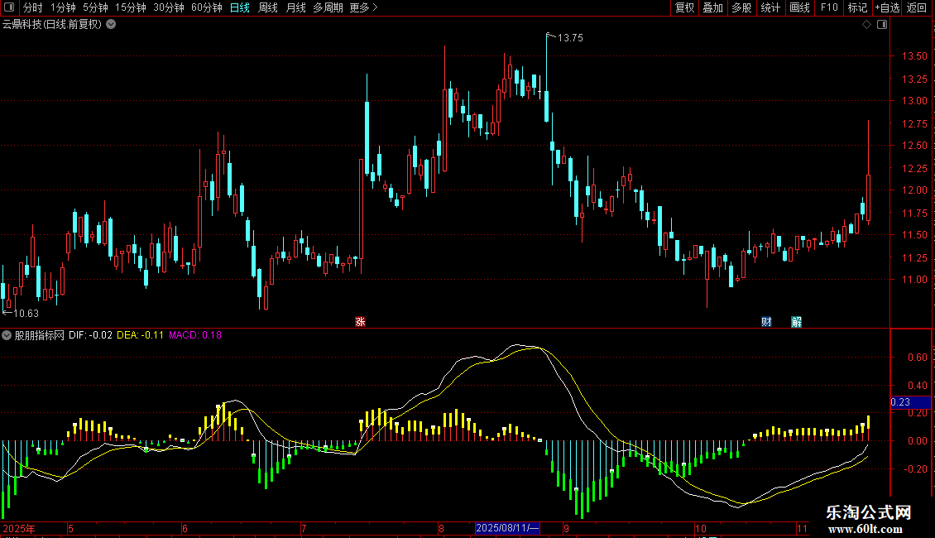Click the 10.63 low price marker
Image resolution: width=935 pixels, height=538 pixels.
(x=23, y=313)
